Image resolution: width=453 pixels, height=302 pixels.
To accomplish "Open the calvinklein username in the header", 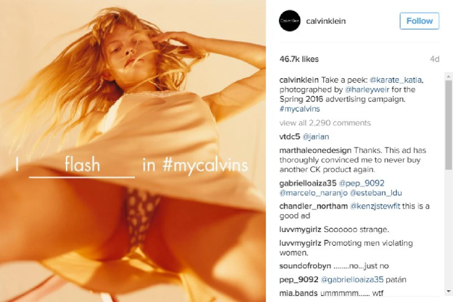I will coord(327,21).
